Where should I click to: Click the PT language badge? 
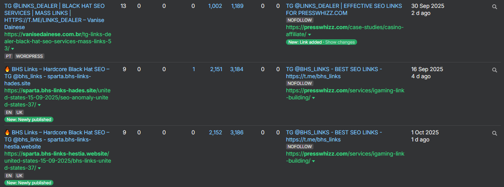pos(9,56)
